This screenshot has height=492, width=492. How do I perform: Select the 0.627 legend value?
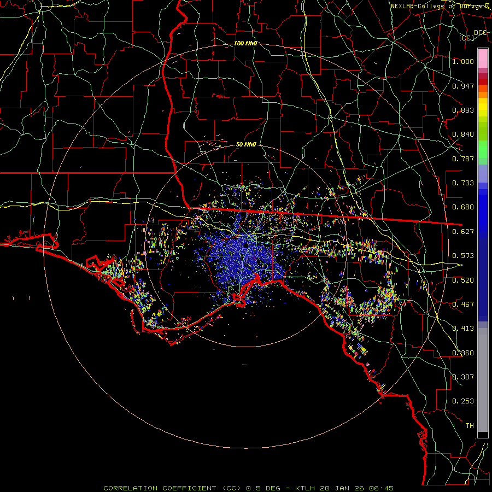(x=463, y=232)
